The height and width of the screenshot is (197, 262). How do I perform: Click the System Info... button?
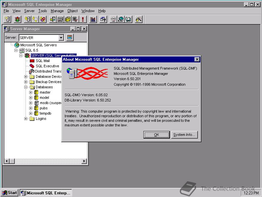(x=184, y=135)
